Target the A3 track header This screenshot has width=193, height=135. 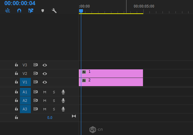(x=25, y=109)
